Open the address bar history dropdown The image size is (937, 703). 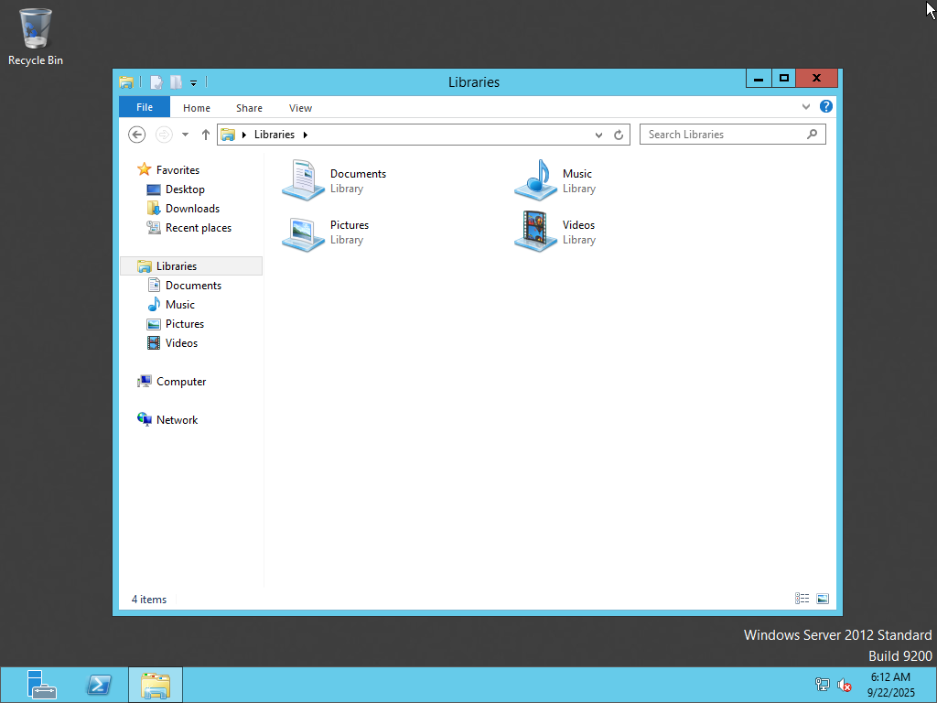pos(598,135)
